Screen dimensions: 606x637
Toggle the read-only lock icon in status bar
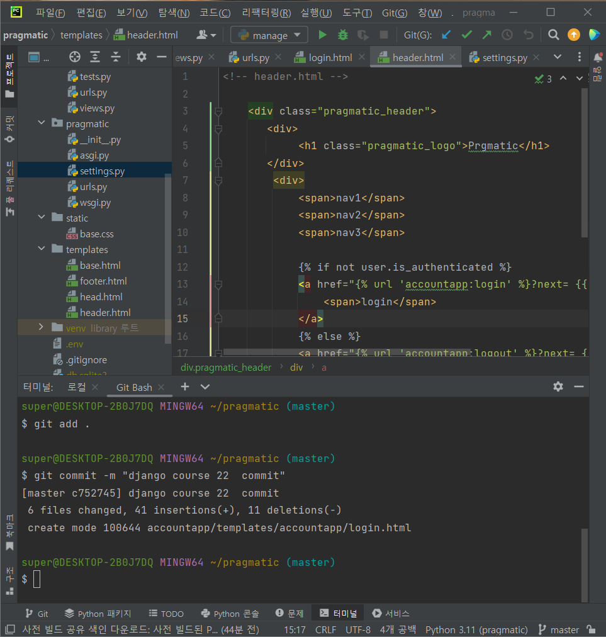point(591,629)
